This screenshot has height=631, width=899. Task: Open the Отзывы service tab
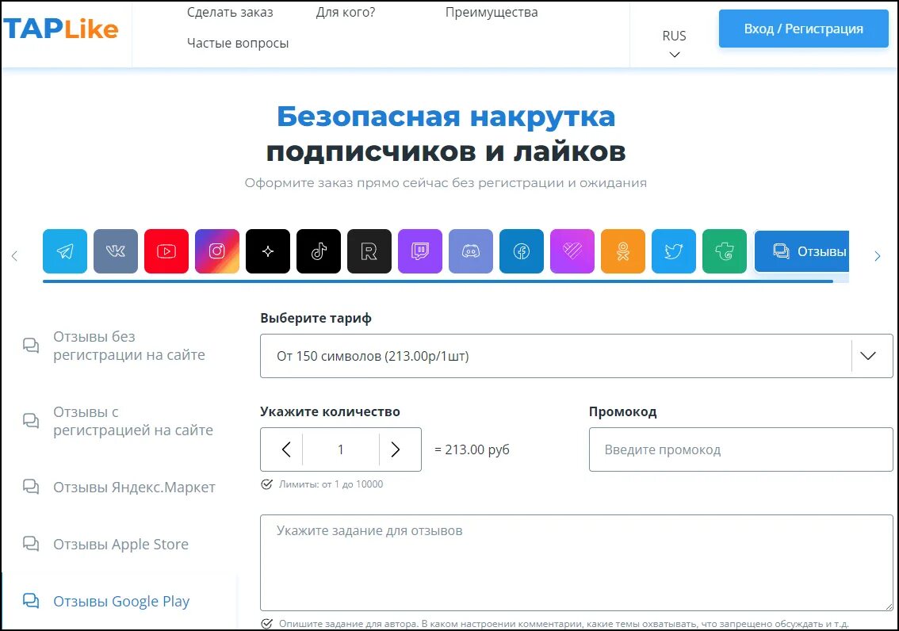pyautogui.click(x=801, y=251)
